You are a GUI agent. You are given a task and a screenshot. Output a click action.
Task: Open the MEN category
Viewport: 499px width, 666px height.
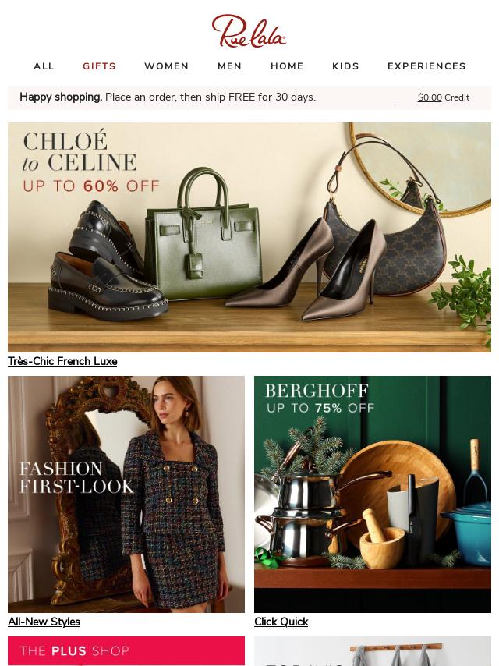(230, 66)
